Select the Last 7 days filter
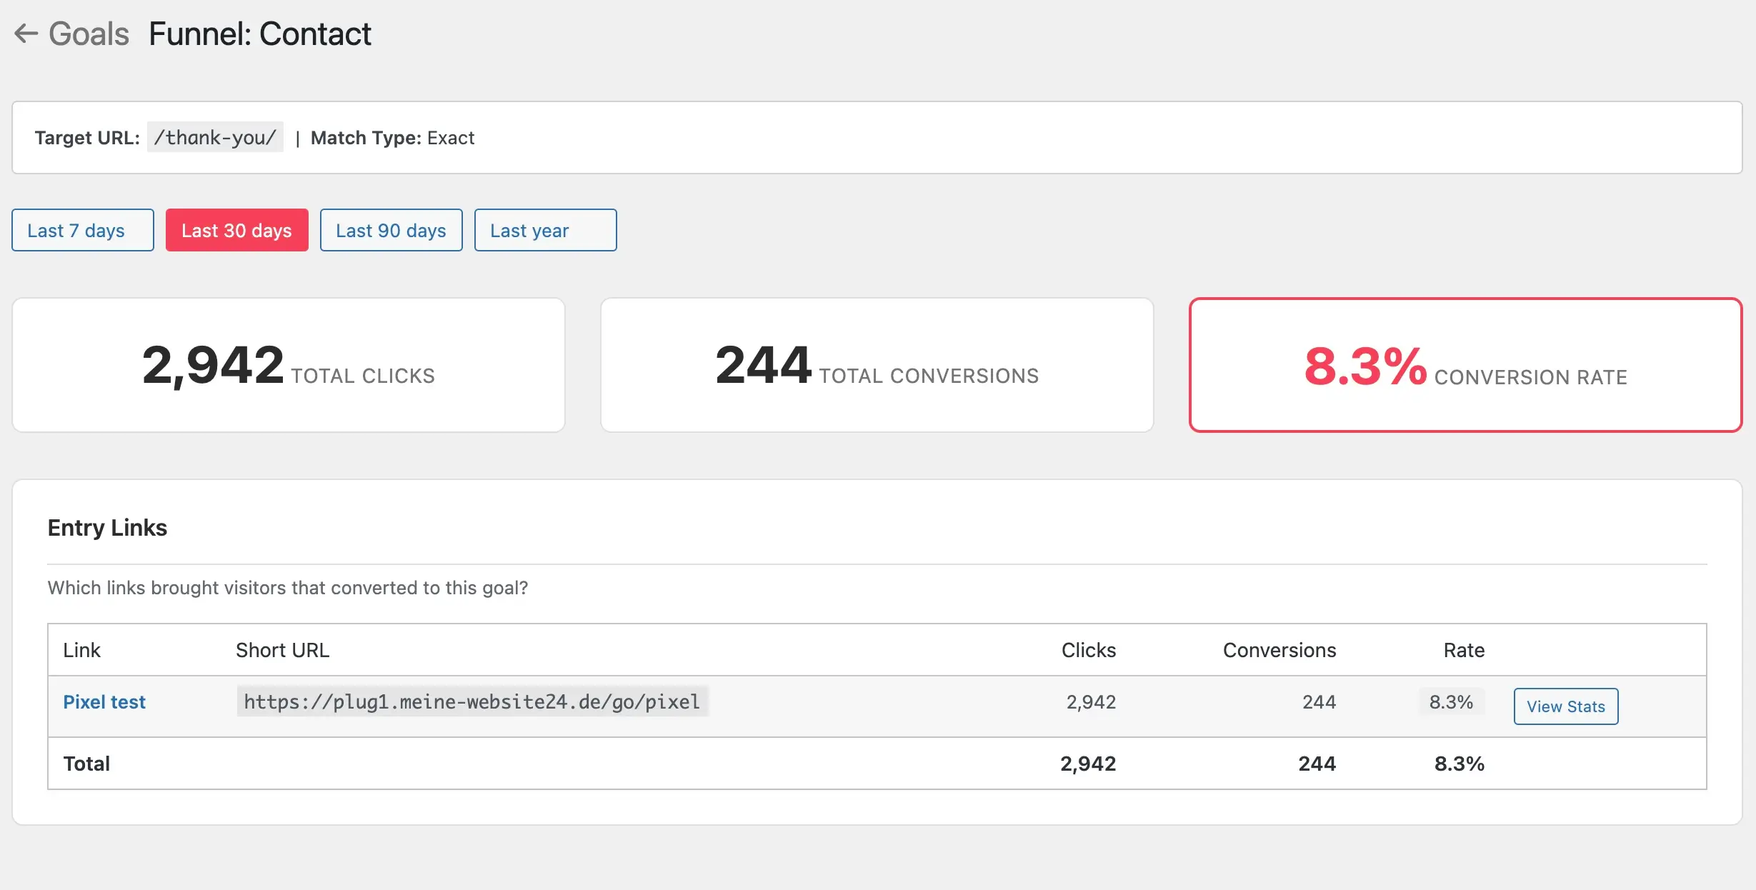 81,230
